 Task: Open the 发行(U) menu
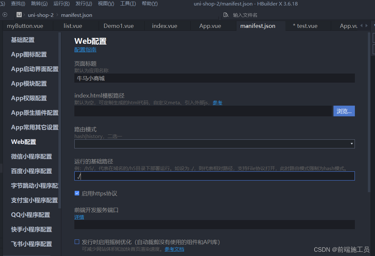point(83,4)
